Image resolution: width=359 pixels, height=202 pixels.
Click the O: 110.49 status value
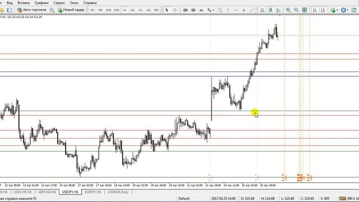248,199
